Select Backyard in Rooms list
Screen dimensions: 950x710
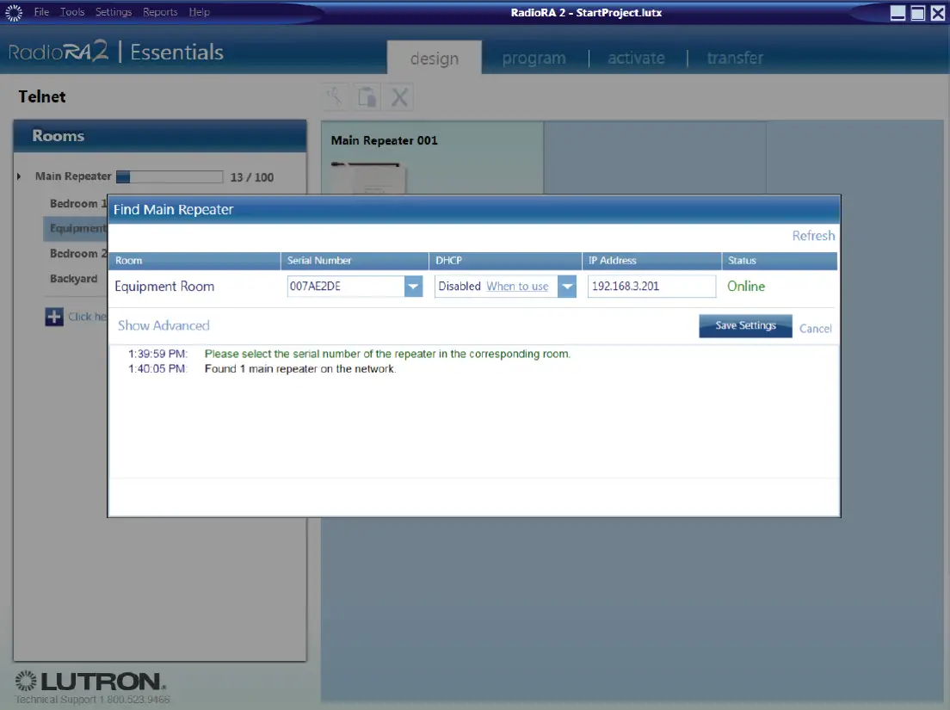point(73,279)
